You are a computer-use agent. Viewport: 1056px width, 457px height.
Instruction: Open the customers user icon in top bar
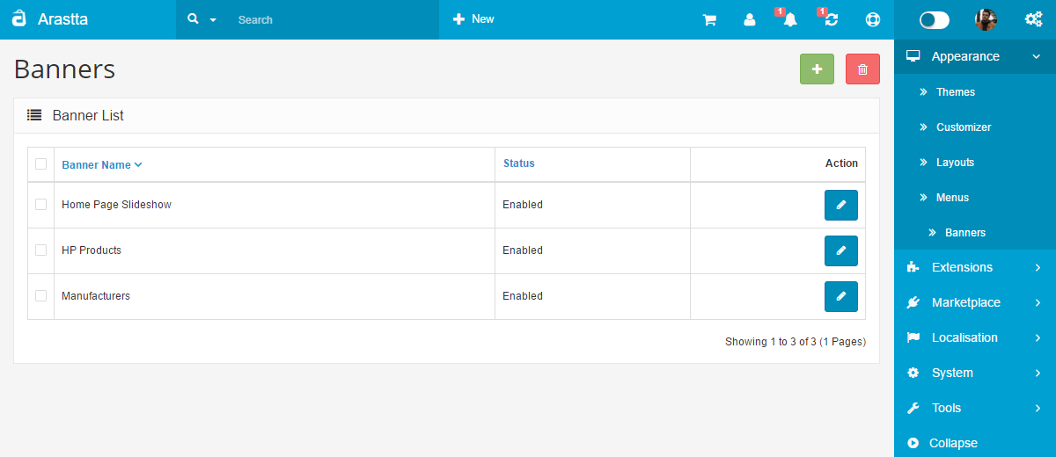pyautogui.click(x=750, y=19)
